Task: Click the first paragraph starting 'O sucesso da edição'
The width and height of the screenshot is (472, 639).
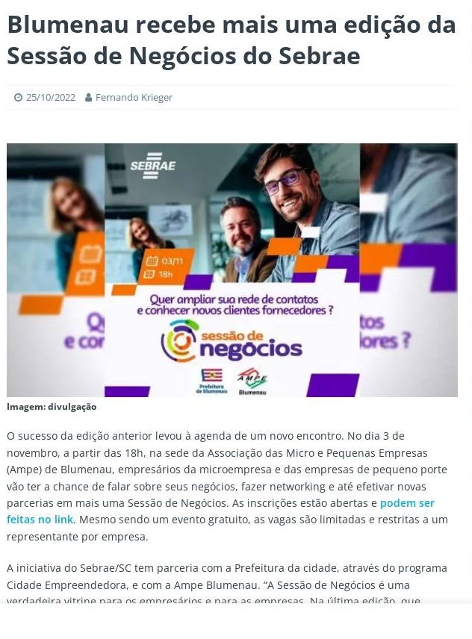Action: (x=227, y=486)
